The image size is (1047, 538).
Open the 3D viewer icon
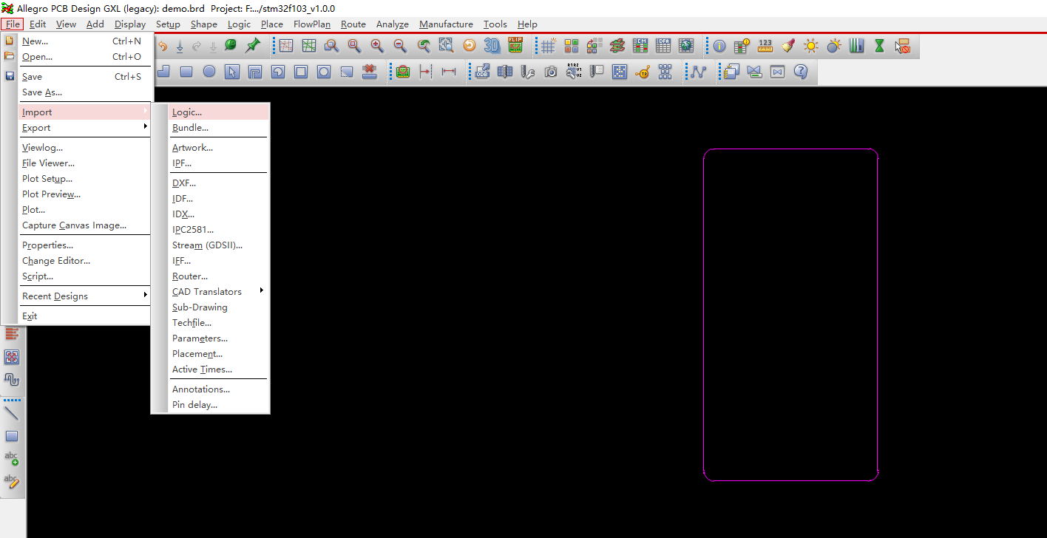point(492,46)
